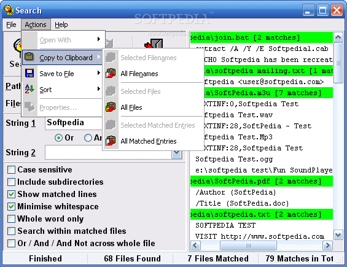The height and width of the screenshot is (267, 347).
Task: Click the icon beside All Matched Entries
Action: click(111, 141)
